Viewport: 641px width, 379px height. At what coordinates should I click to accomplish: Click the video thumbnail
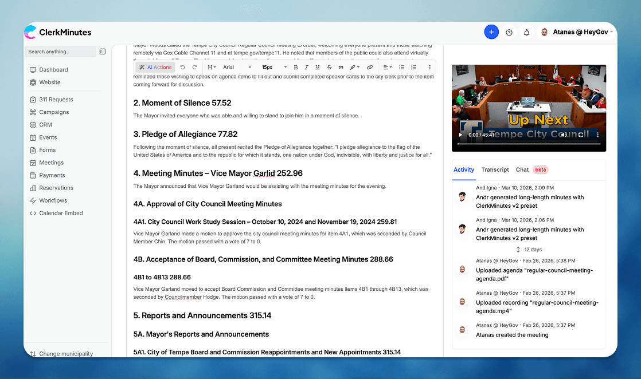529,108
